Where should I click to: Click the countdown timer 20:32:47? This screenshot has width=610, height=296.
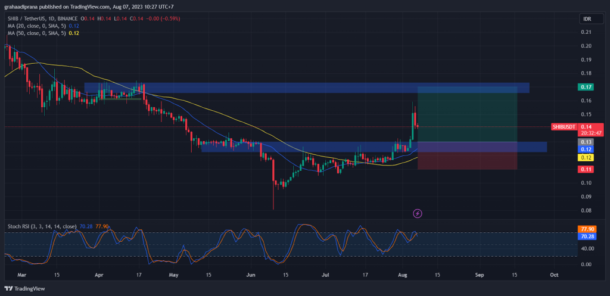(x=592, y=133)
